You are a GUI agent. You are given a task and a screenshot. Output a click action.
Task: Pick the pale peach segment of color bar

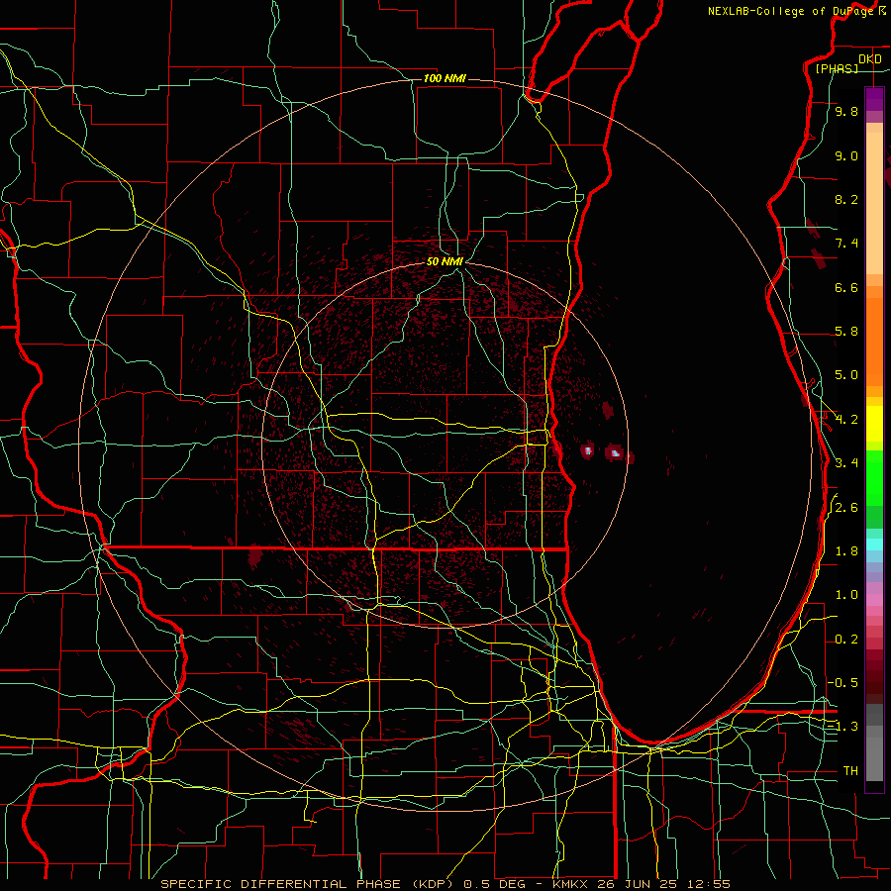coord(874,205)
